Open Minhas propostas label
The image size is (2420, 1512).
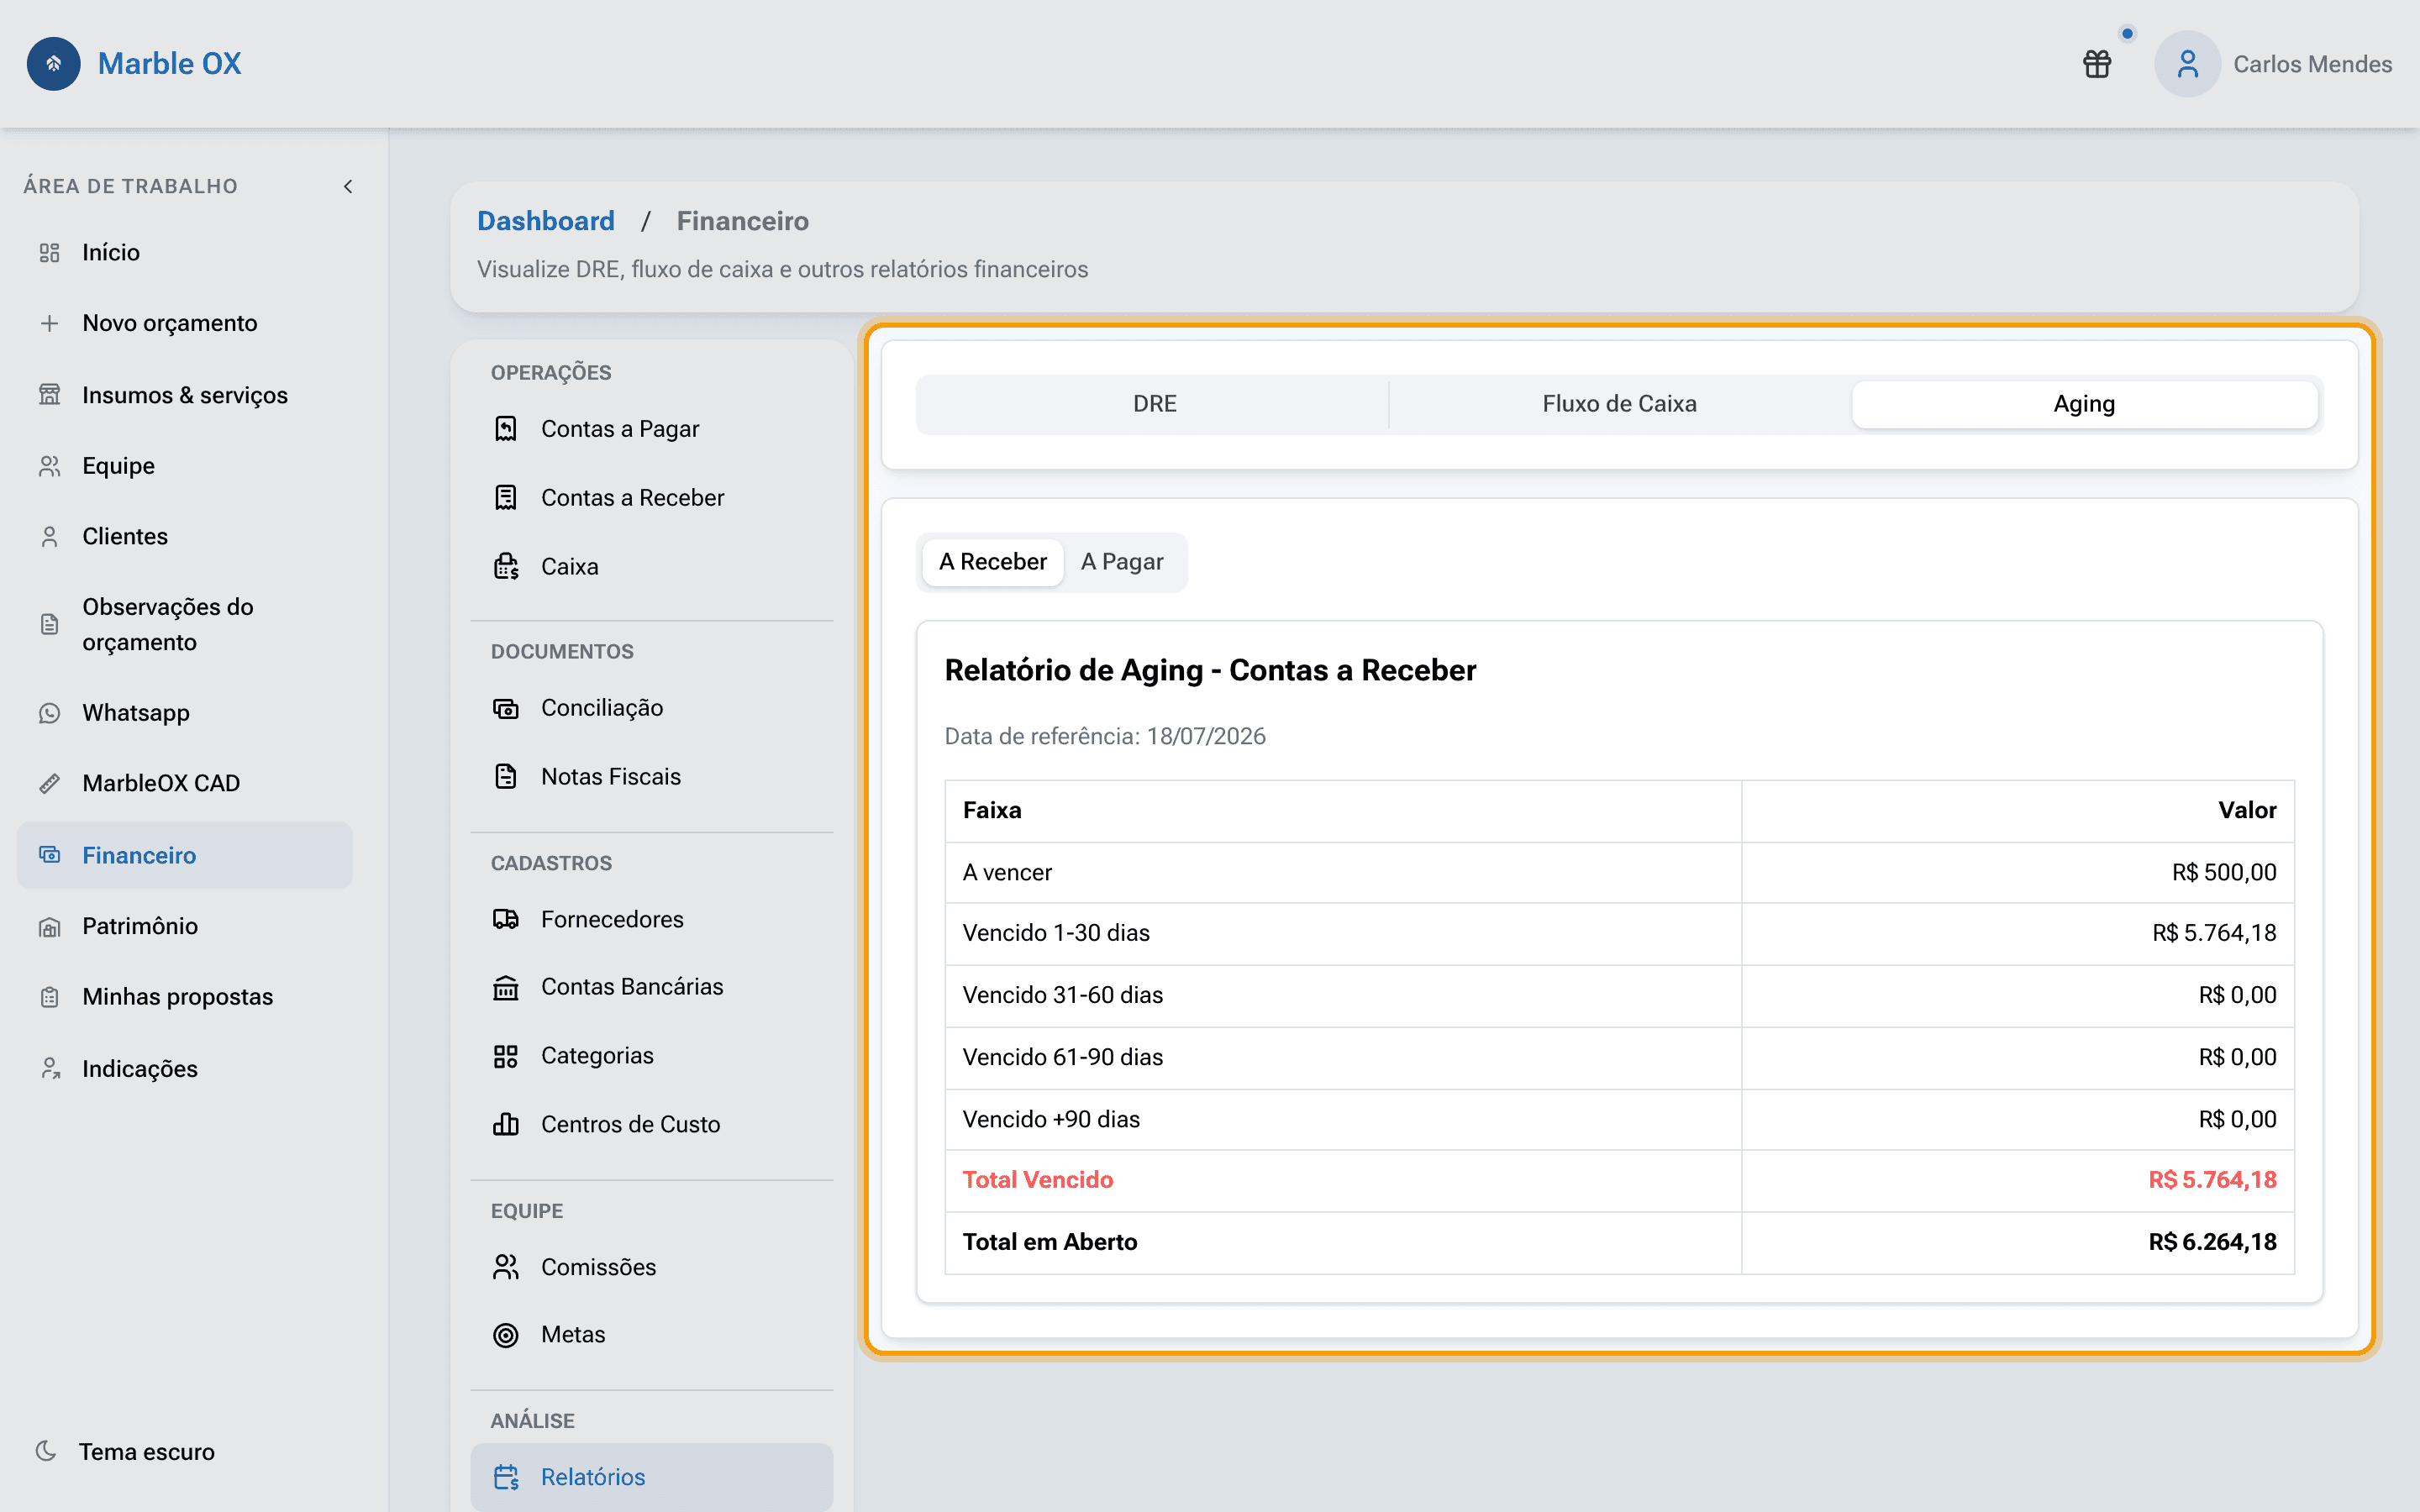[178, 997]
